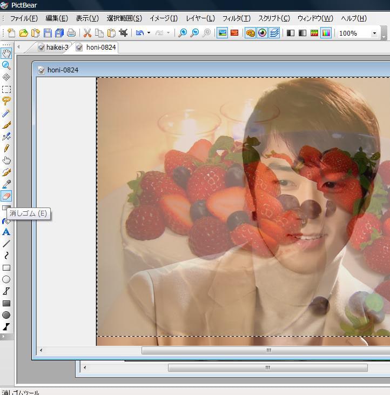
Task: Toggle the layers panel button
Action: (x=274, y=33)
